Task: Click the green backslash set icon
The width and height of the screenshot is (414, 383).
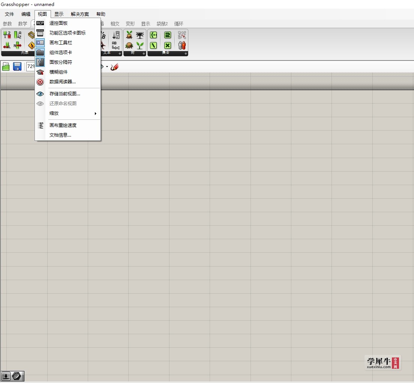Action: pyautogui.click(x=153, y=45)
